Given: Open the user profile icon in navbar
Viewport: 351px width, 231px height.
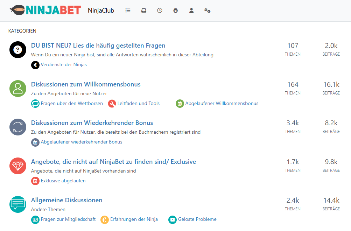Looking at the screenshot, I should (x=191, y=10).
